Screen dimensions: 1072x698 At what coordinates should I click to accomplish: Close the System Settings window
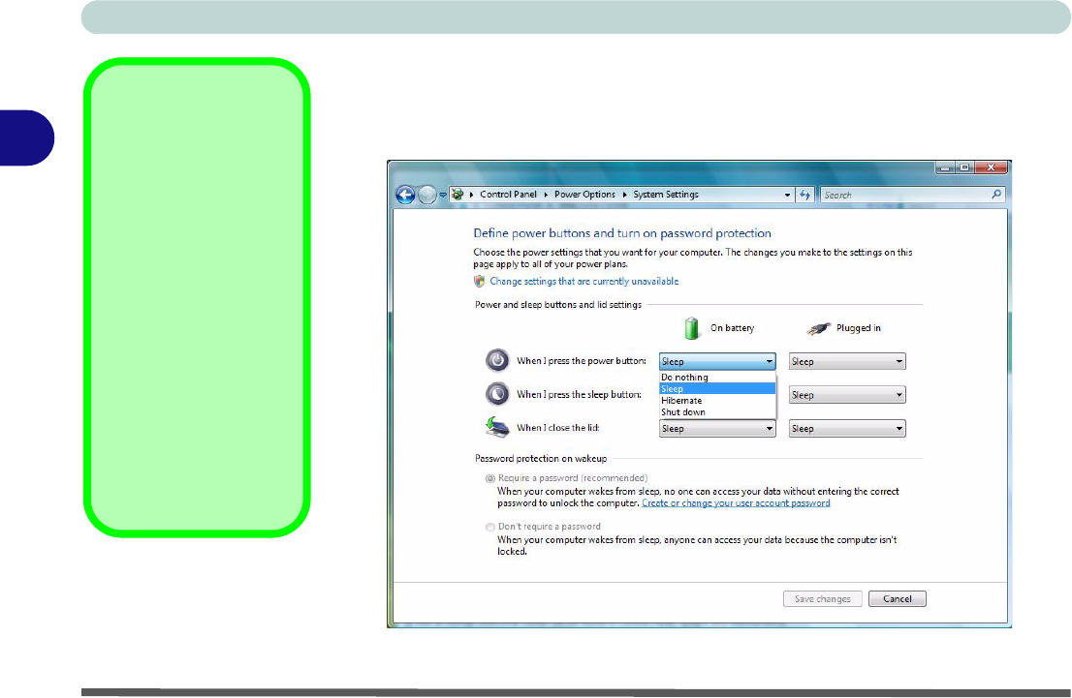point(991,167)
